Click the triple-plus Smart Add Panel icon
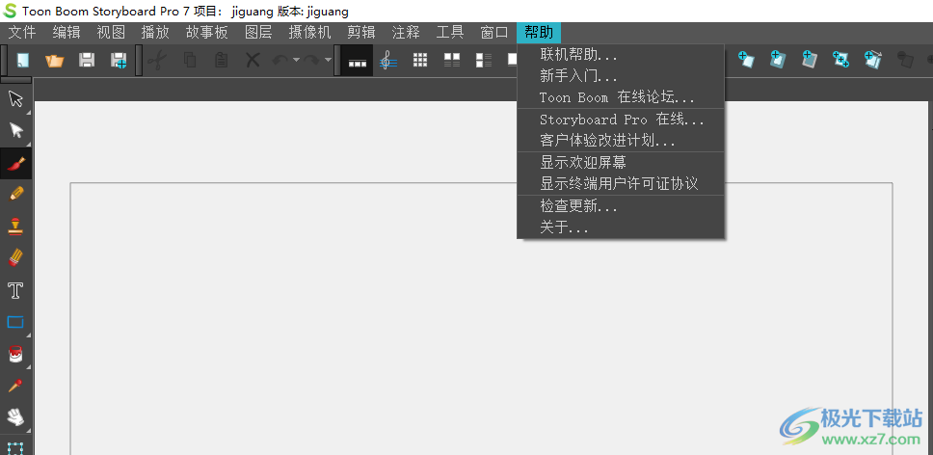This screenshot has height=455, width=933. coord(840,60)
